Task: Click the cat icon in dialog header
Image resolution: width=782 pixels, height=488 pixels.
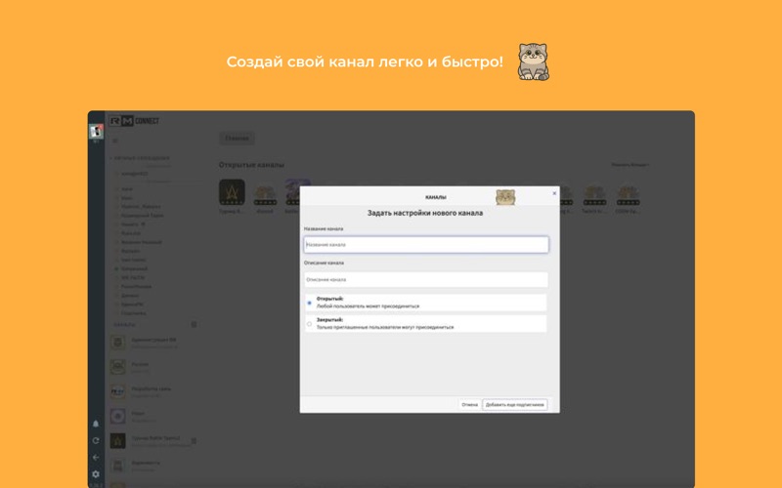Action: tap(505, 197)
